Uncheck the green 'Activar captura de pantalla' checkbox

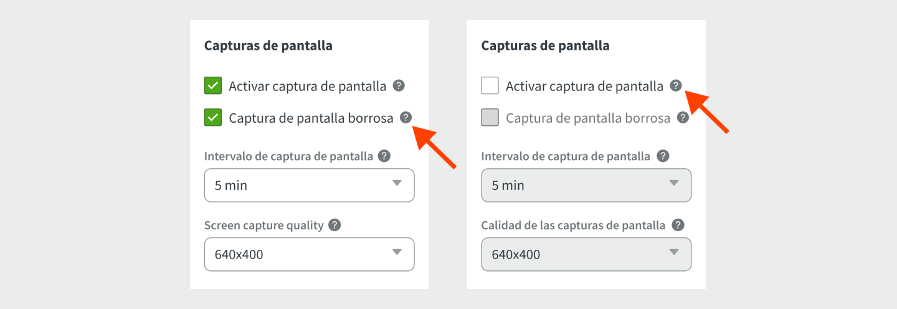(213, 86)
